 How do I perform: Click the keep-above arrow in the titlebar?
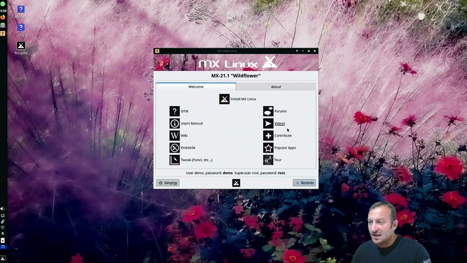point(297,51)
